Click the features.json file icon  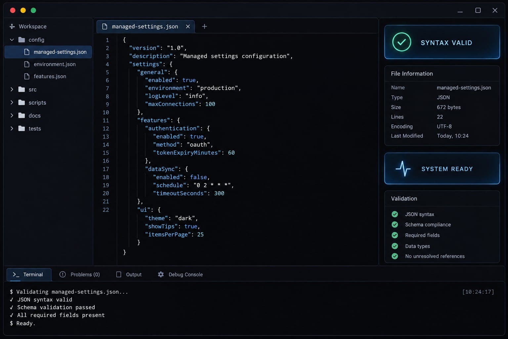click(x=27, y=76)
